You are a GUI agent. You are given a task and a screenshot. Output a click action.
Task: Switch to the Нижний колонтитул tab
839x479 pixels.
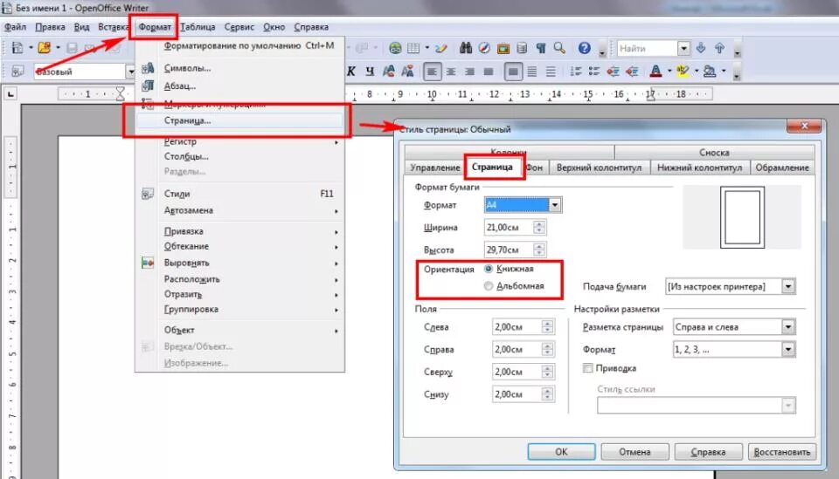pos(699,168)
